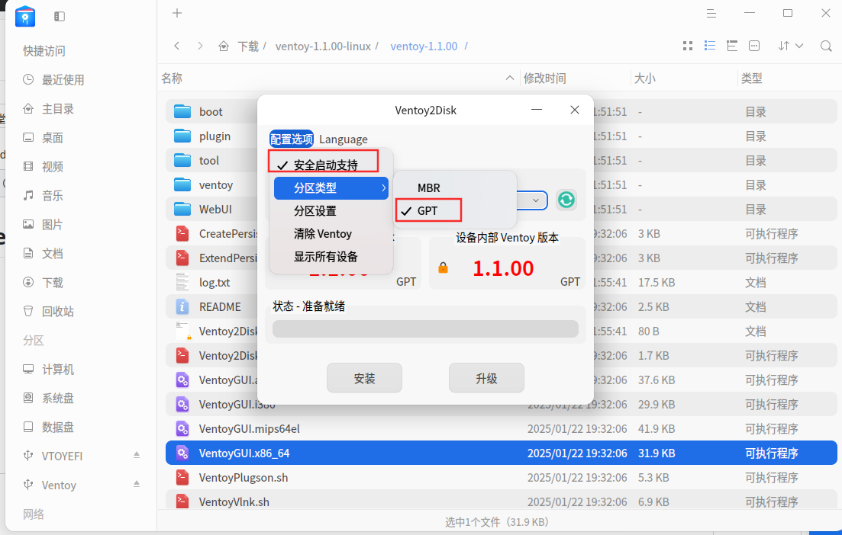
Task: Eject the VTOYEFI partition
Action: [137, 454]
